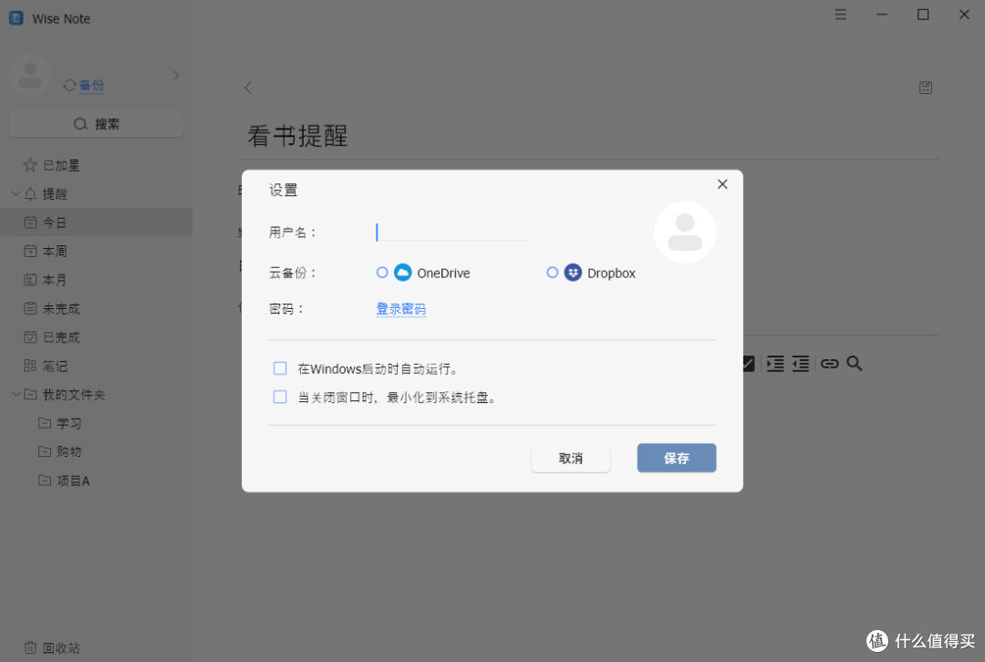Screen dimensions: 985x662
Task: Click the 看书提醒 note title
Action: coord(297,136)
